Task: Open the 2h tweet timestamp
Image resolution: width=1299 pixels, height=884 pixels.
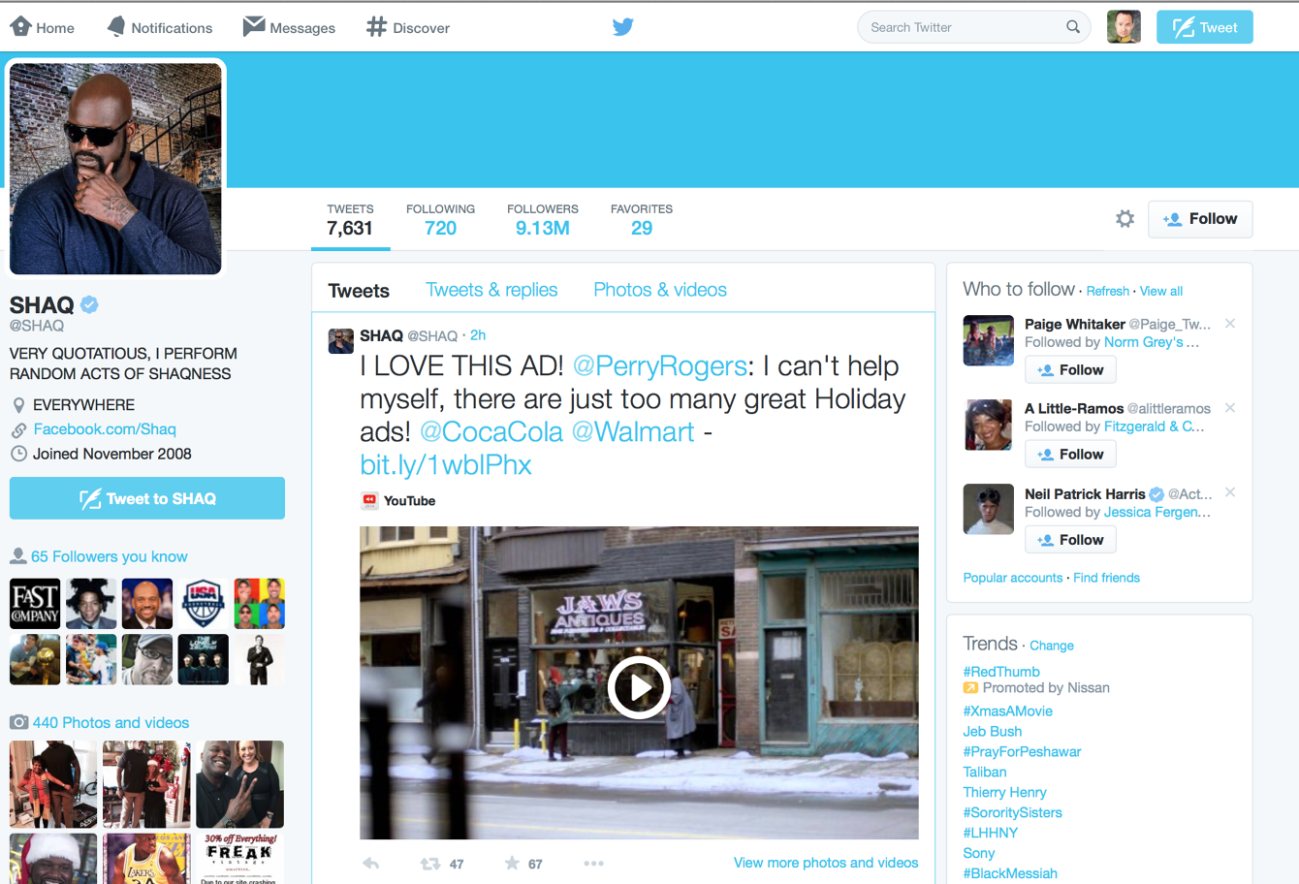Action: (478, 335)
